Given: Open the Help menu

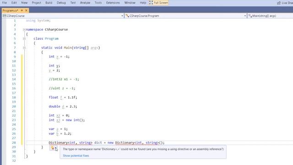Looking at the screenshot, I should pos(143,3).
